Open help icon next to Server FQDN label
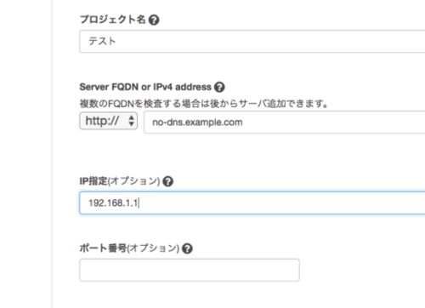425x308 pixels. pos(219,87)
